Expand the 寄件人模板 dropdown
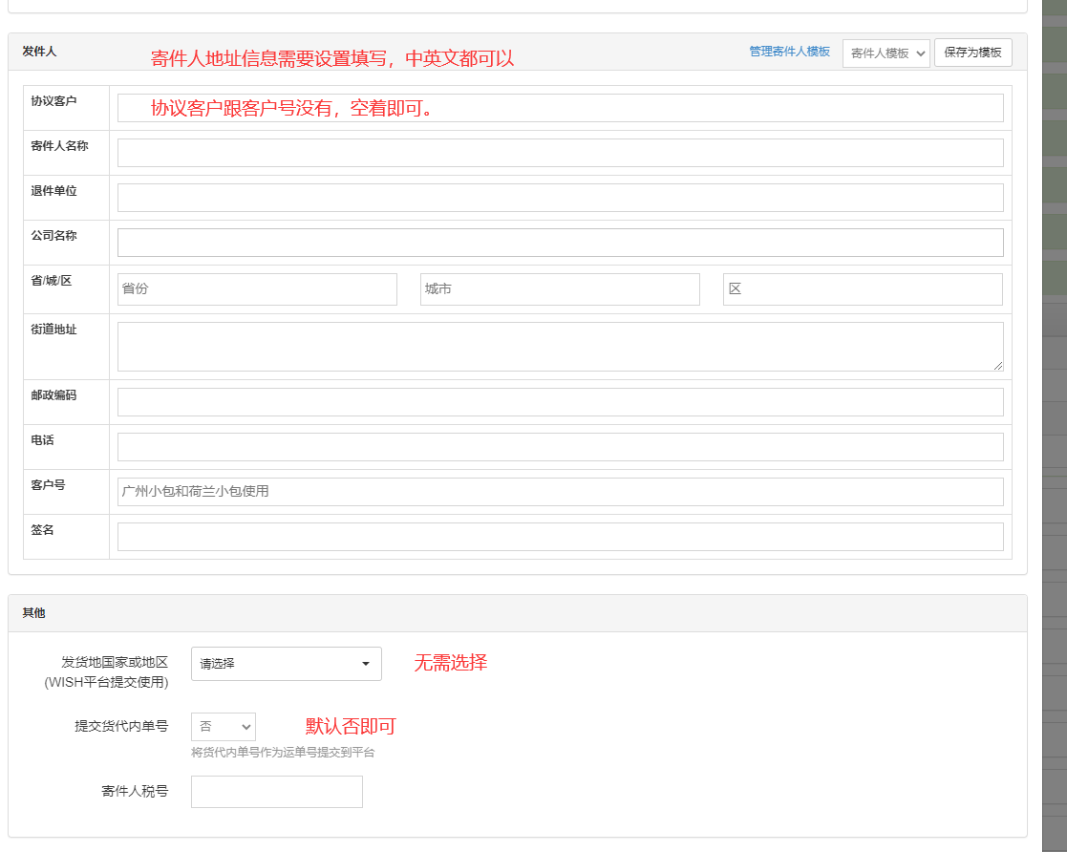 886,53
